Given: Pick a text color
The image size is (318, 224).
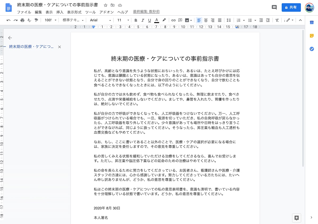Looking at the screenshot, I should point(156,20).
